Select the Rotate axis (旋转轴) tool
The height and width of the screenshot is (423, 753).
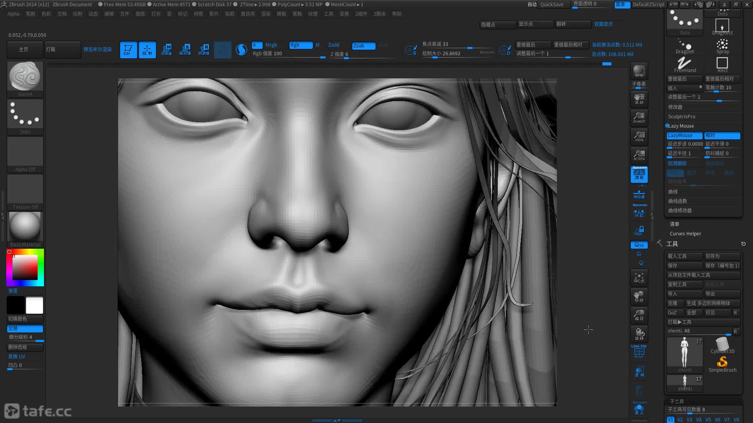tap(204, 50)
